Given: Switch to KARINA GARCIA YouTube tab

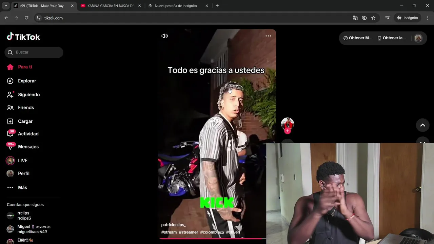Looking at the screenshot, I should point(110,6).
